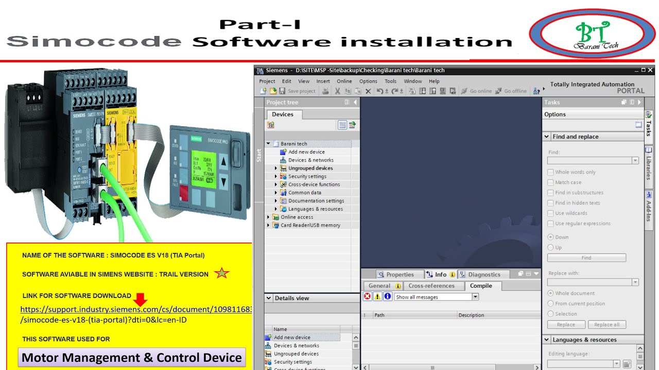The image size is (659, 370).
Task: Click the Paste toolbar icon
Action: 358,91
